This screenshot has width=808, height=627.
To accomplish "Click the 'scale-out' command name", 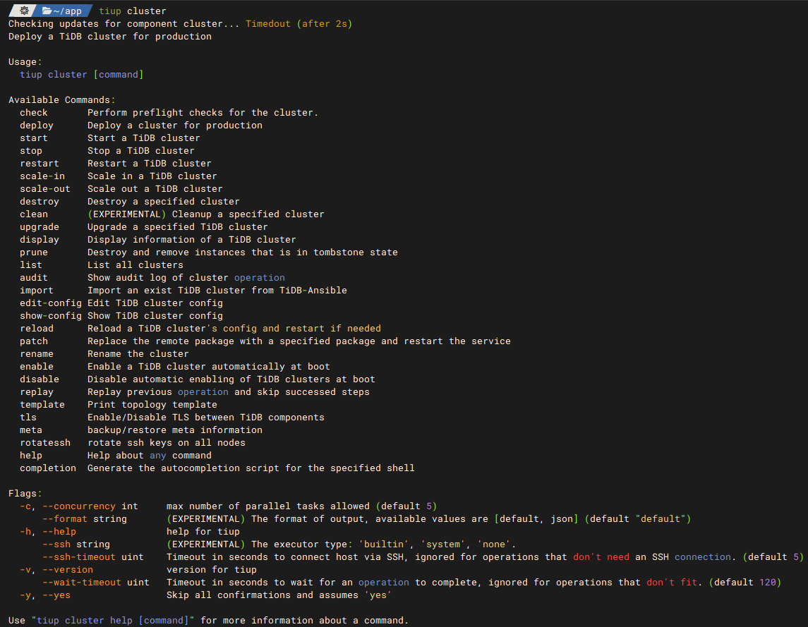I will click(45, 188).
